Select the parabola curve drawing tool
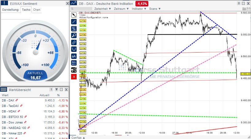 coord(74,49)
